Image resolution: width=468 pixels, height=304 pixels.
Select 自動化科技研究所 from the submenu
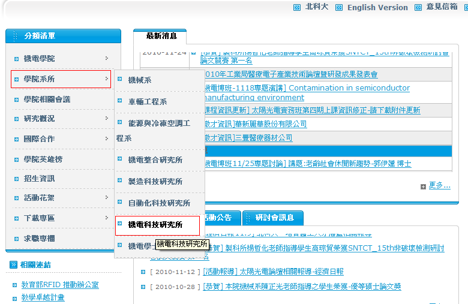(159, 203)
